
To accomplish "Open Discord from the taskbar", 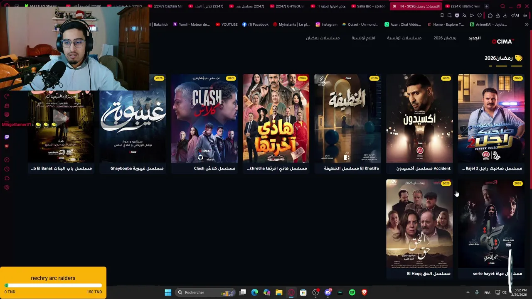I will (x=328, y=292).
